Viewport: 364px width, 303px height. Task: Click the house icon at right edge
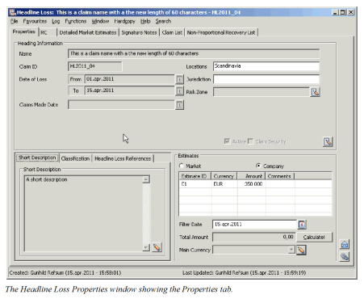pyautogui.click(x=345, y=244)
